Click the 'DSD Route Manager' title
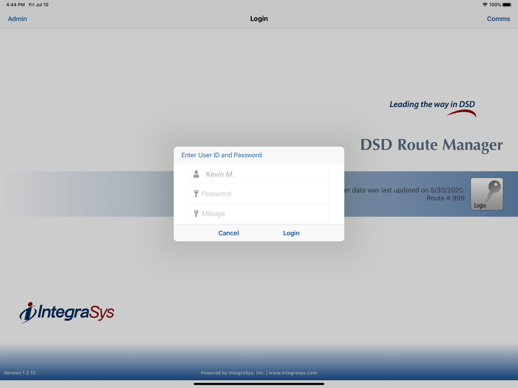 click(431, 145)
